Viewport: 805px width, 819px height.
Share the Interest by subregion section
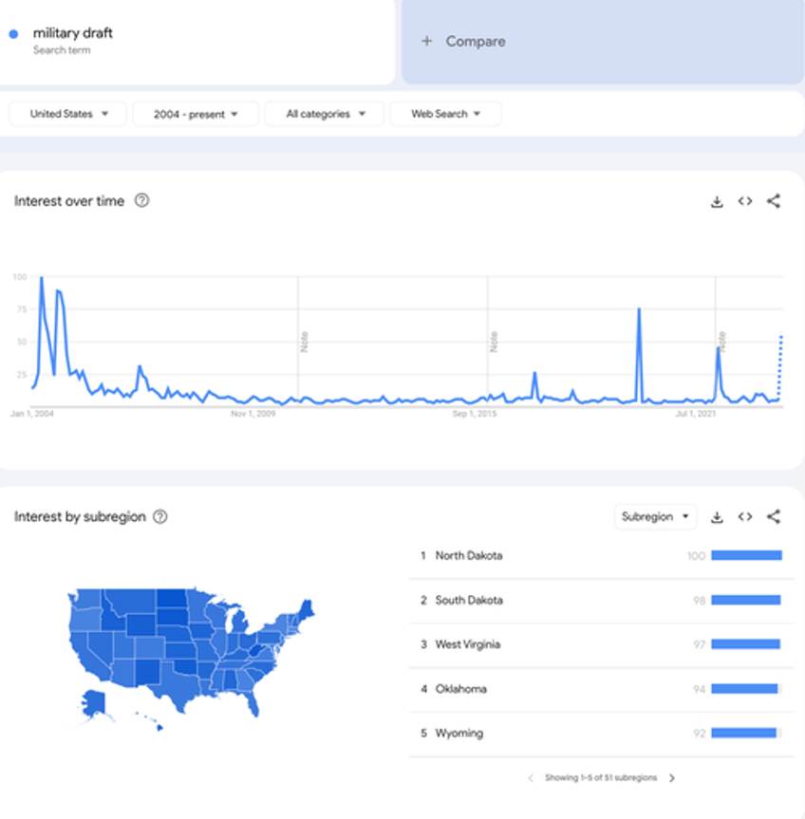coord(774,516)
